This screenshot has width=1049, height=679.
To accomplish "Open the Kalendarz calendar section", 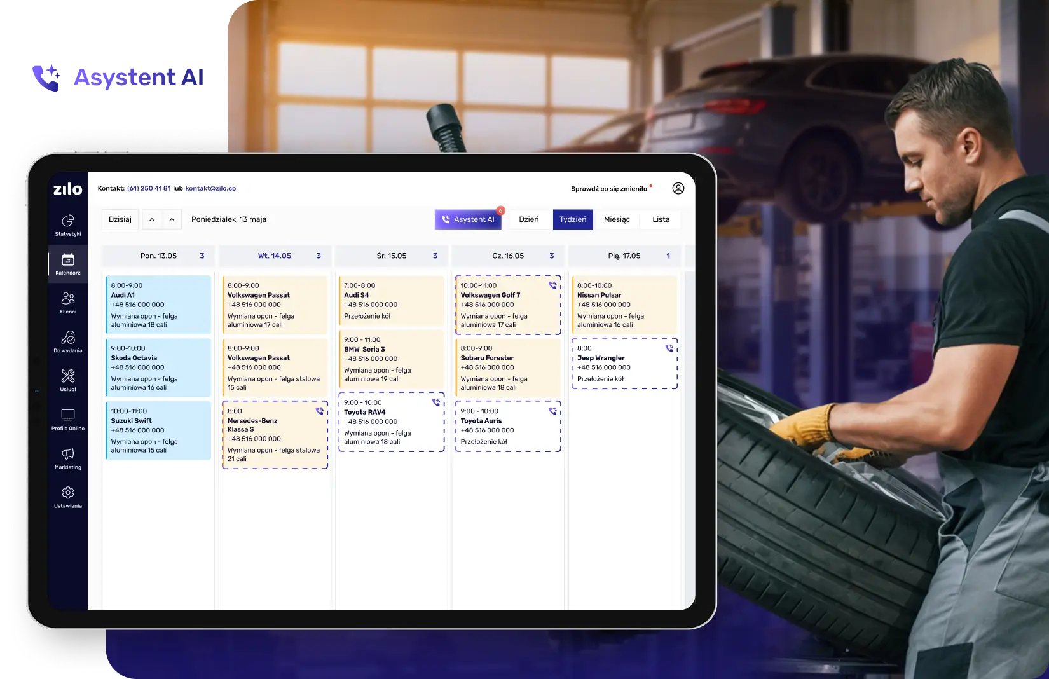I will [68, 264].
